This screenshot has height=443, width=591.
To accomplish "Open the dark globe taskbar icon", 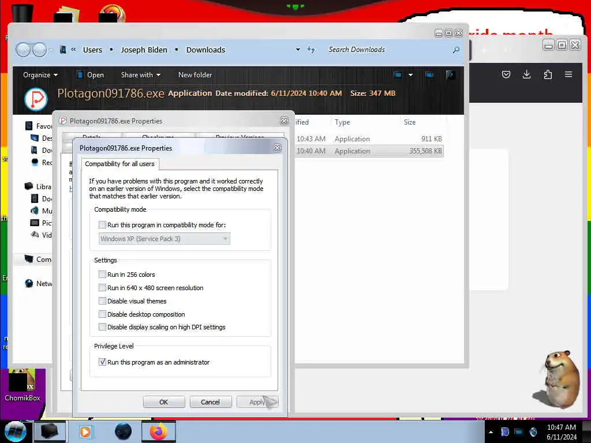I will (x=123, y=431).
